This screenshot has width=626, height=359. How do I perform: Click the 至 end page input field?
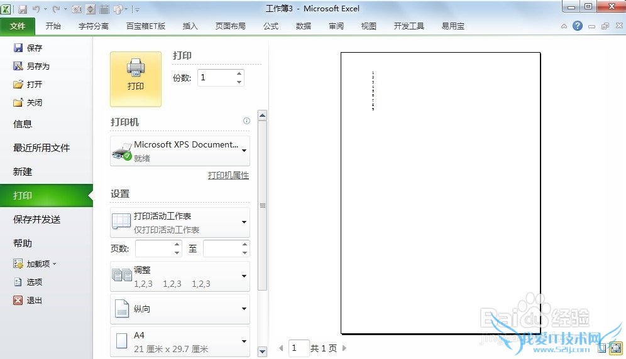click(x=222, y=249)
